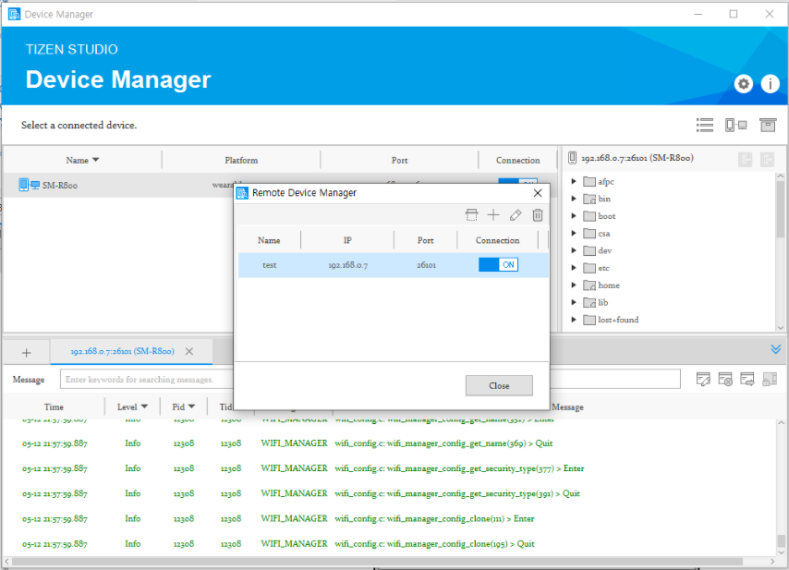Open the Device Manager settings gear
The width and height of the screenshot is (789, 570).
(x=743, y=83)
